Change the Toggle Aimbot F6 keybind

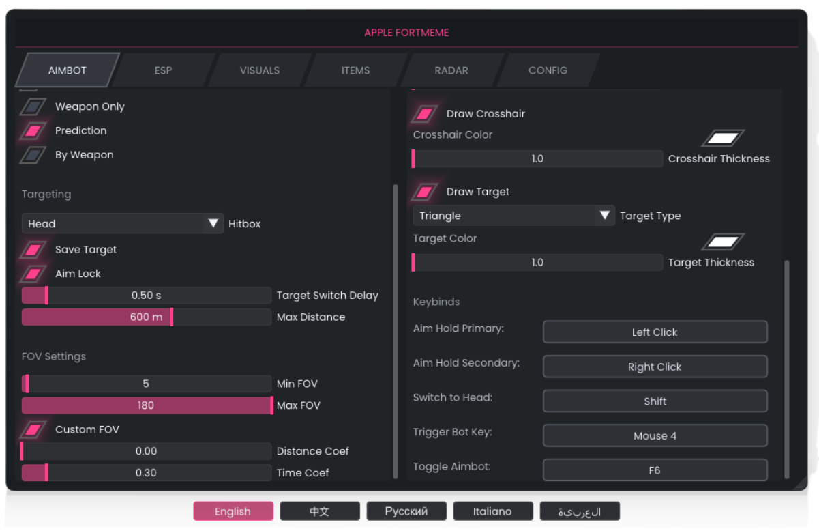[655, 470]
